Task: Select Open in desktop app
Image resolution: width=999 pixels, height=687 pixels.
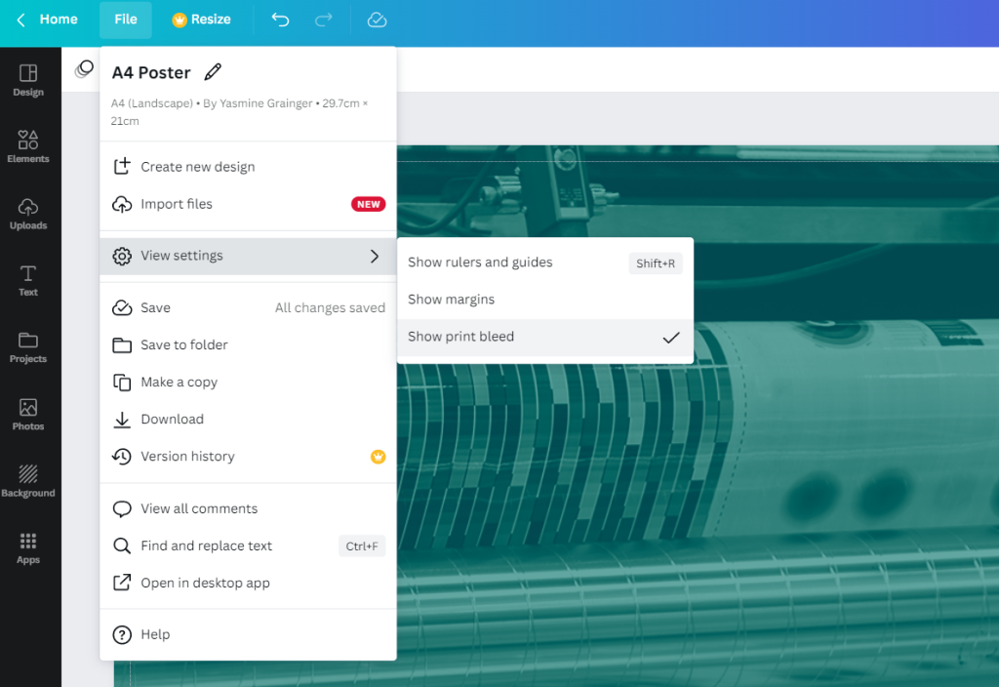Action: [x=248, y=584]
